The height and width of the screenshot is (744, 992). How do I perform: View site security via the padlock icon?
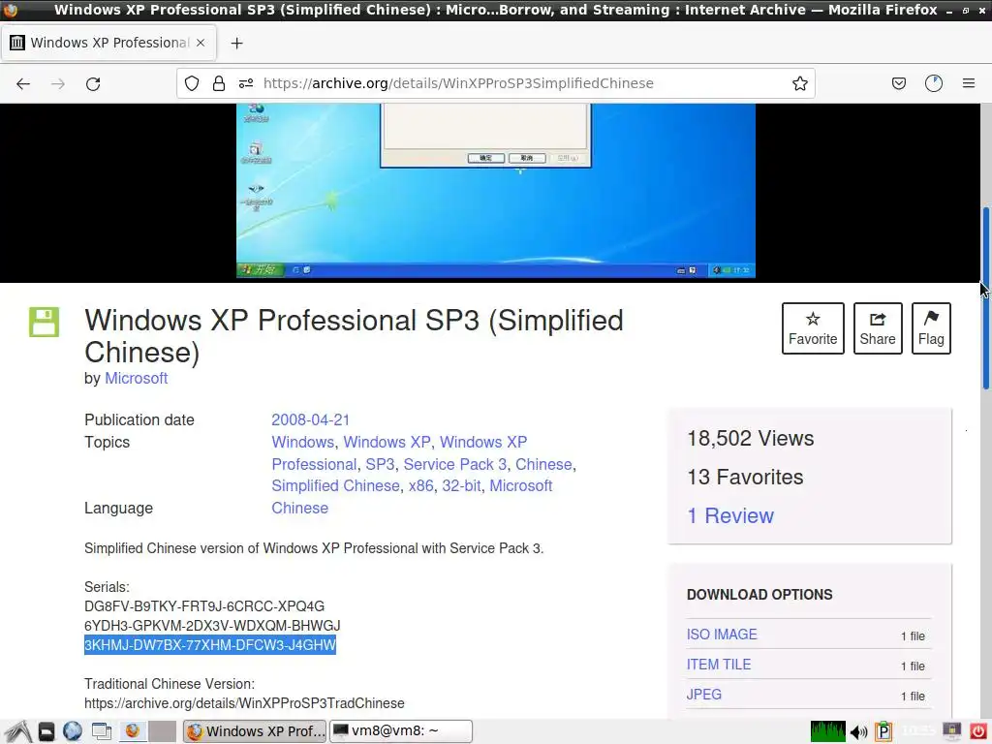[219, 83]
